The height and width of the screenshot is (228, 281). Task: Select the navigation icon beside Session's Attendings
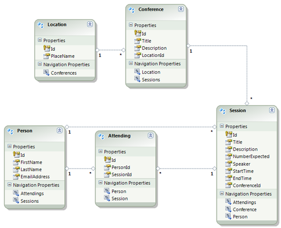tap(228, 202)
